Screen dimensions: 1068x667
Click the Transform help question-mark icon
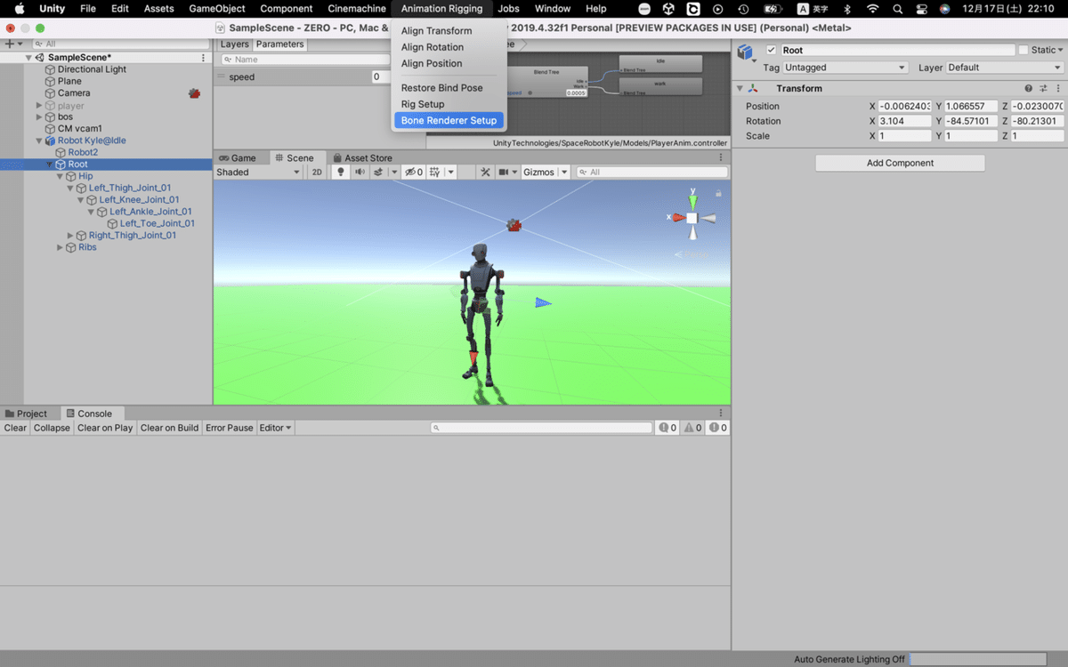coord(1031,87)
